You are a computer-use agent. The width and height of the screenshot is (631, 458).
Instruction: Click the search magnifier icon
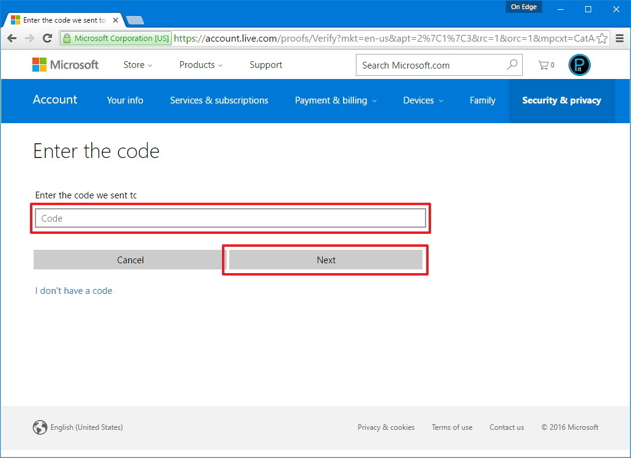pyautogui.click(x=512, y=64)
